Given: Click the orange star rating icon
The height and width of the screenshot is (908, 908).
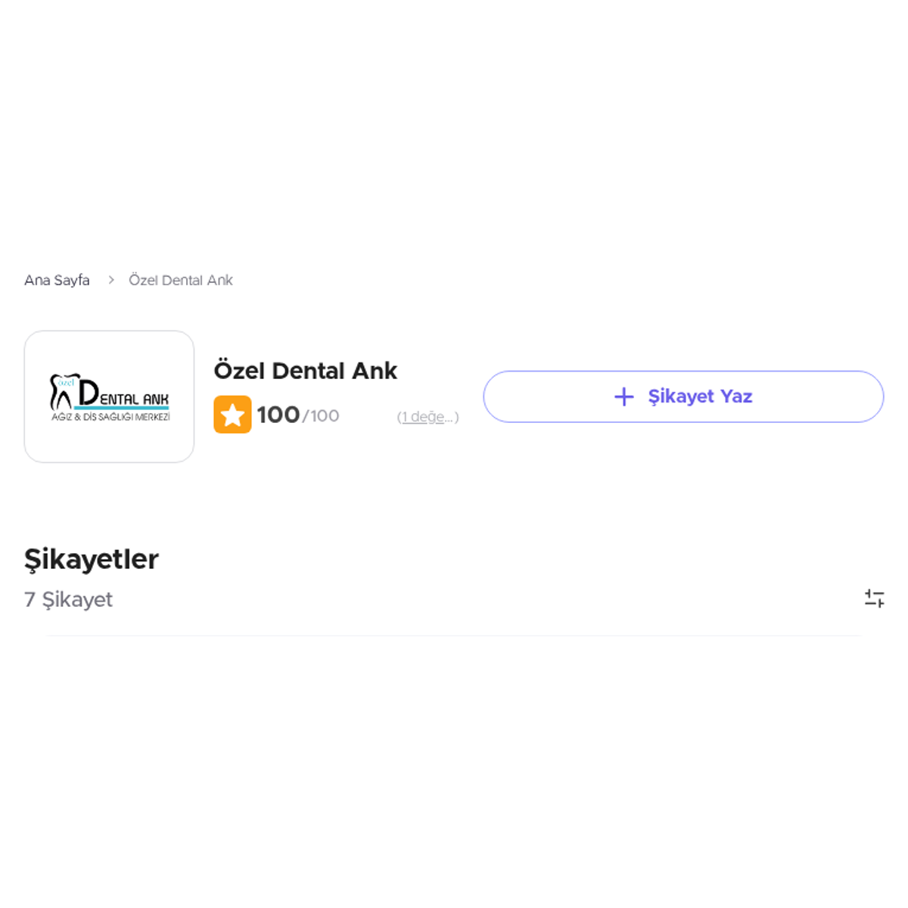Looking at the screenshot, I should [232, 415].
